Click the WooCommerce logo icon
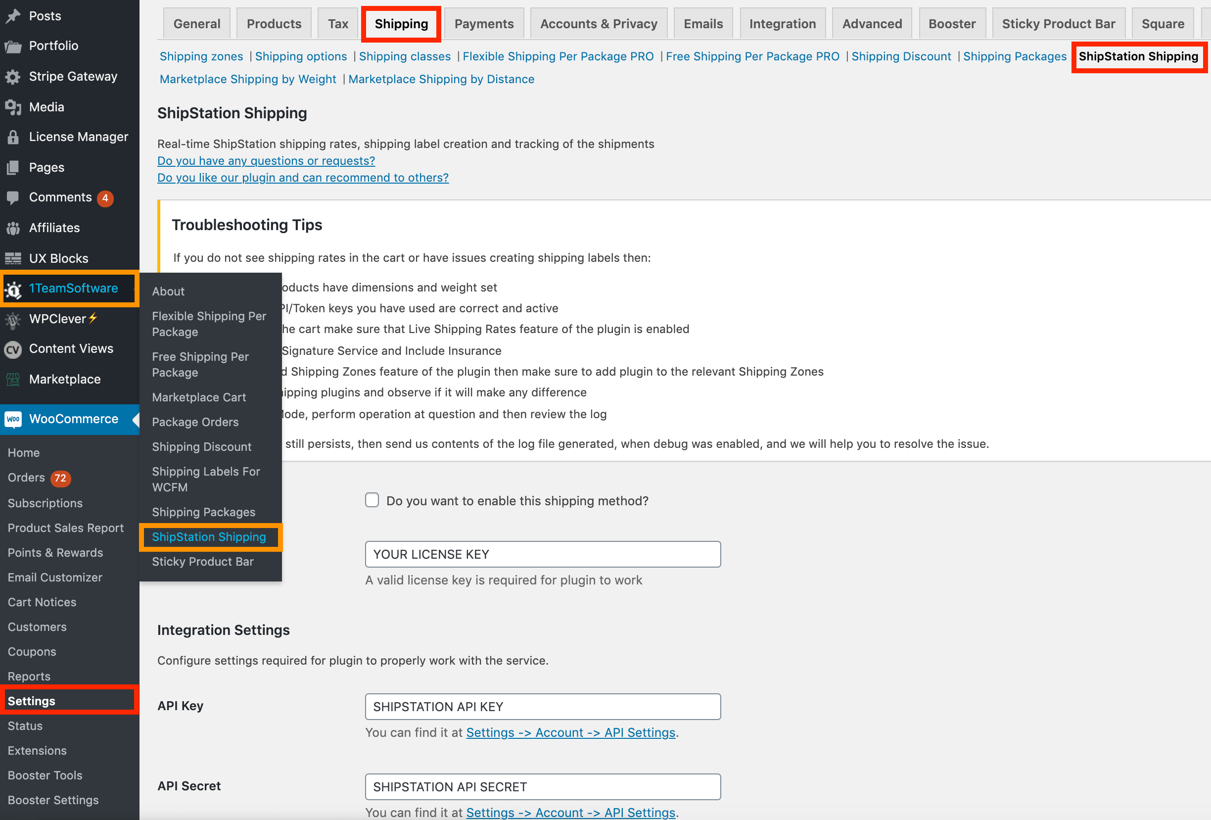 (13, 419)
